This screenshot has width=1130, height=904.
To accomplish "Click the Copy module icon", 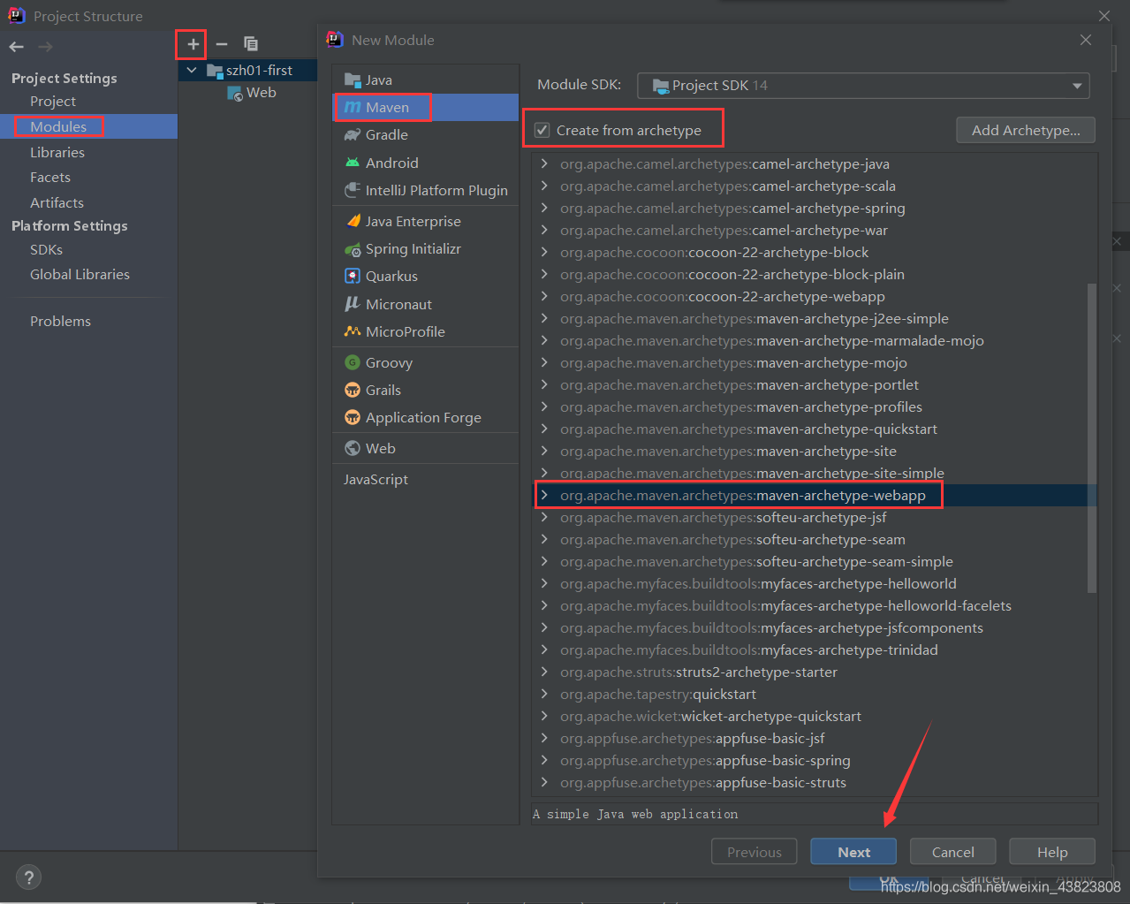I will pyautogui.click(x=251, y=44).
